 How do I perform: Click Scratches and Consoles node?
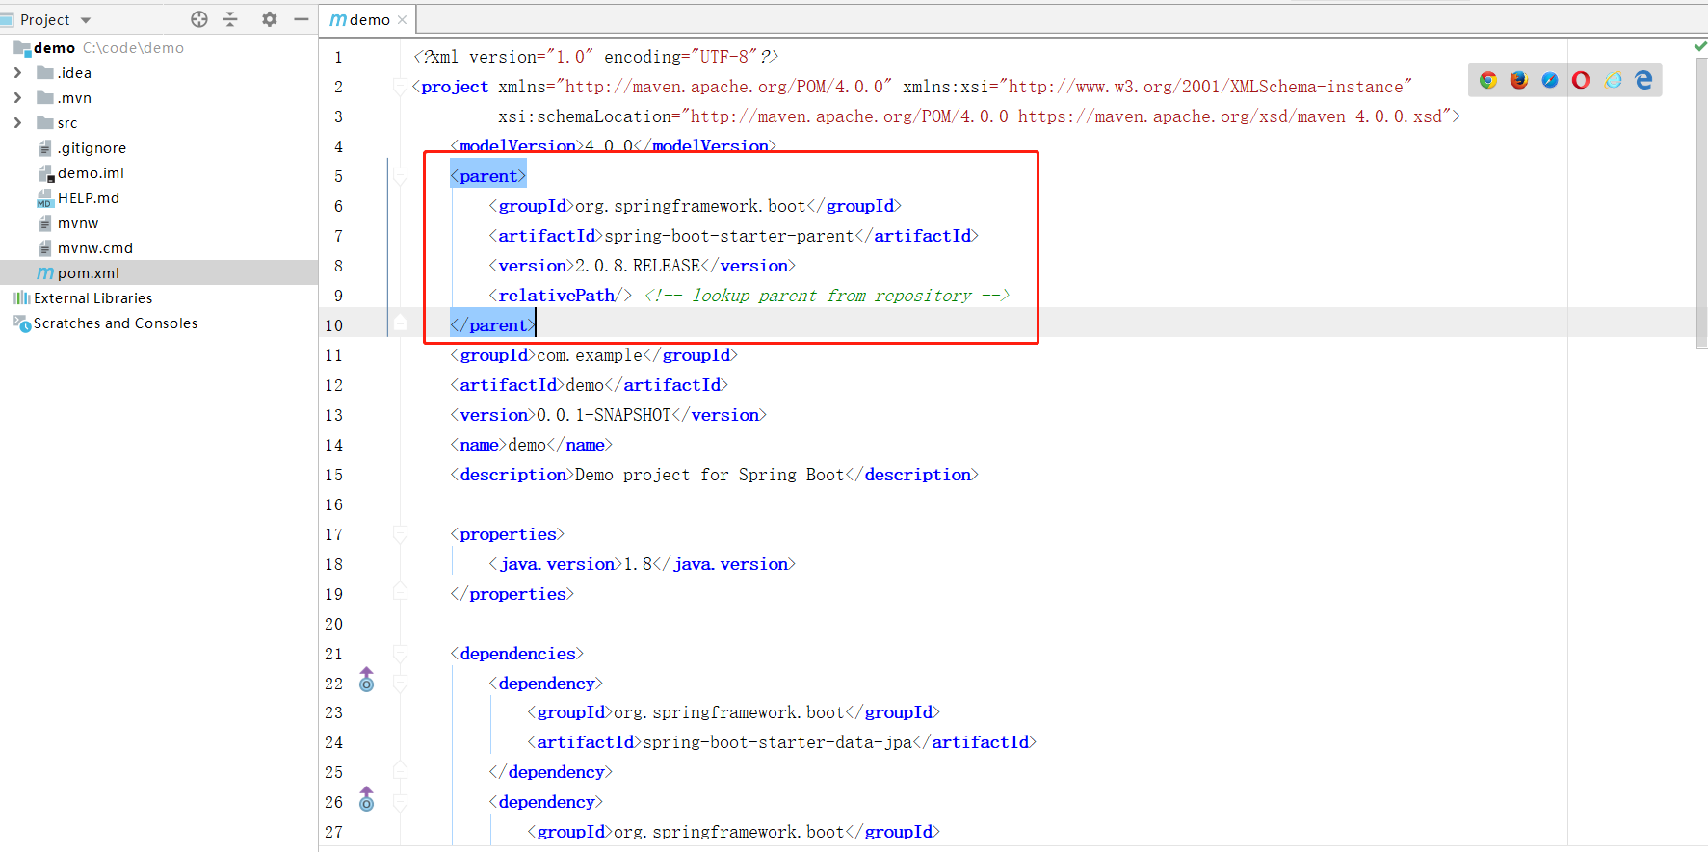[115, 323]
